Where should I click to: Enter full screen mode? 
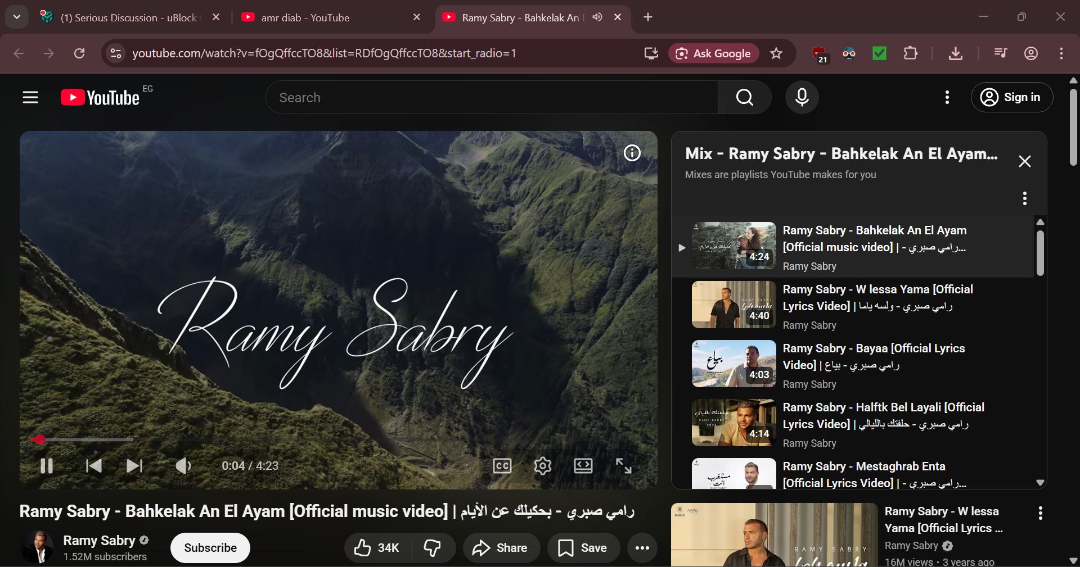[x=624, y=466]
